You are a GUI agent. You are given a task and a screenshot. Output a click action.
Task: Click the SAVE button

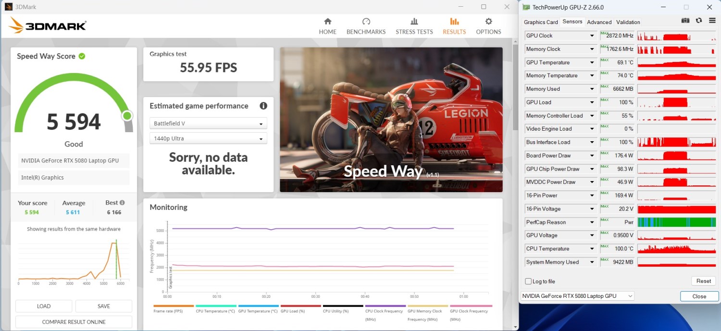104,306
